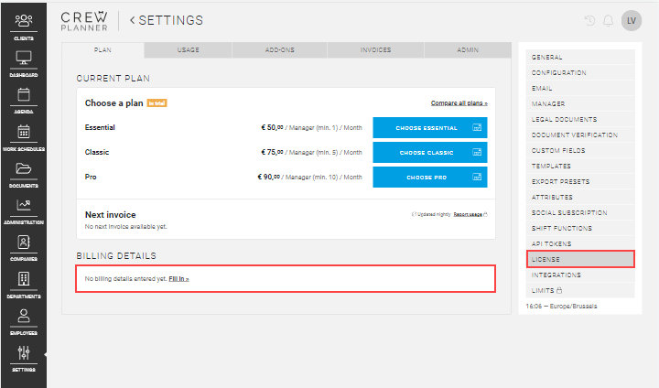Viewport: 659px width, 388px height.
Task: Open the Administration chart icon
Action: [x=24, y=207]
